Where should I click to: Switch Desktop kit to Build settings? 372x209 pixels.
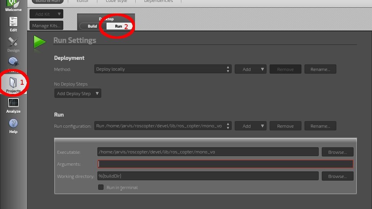click(92, 26)
